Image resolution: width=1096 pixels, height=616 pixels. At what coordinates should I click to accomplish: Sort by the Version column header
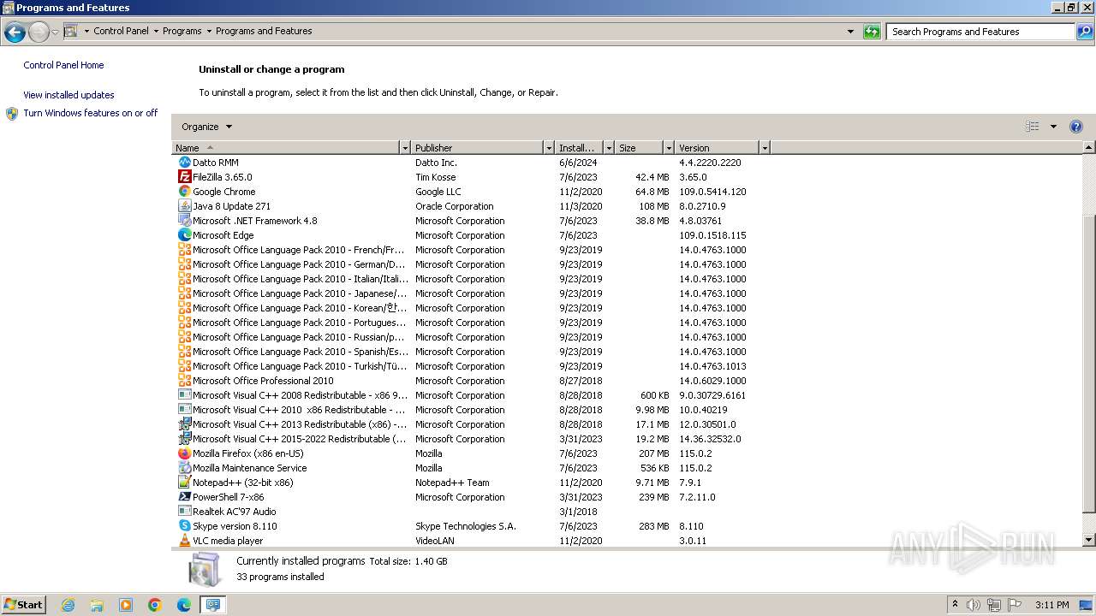click(x=718, y=148)
